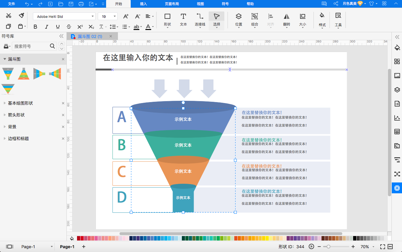
Task: Open the layers panel in right sidebar
Action: tap(397, 90)
